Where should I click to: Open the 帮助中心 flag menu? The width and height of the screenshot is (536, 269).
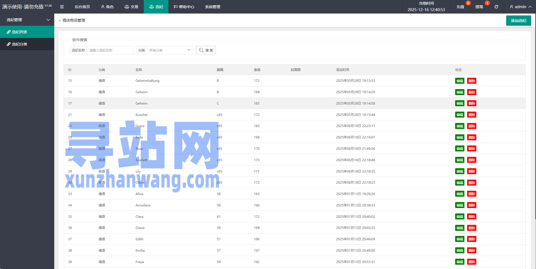184,7
